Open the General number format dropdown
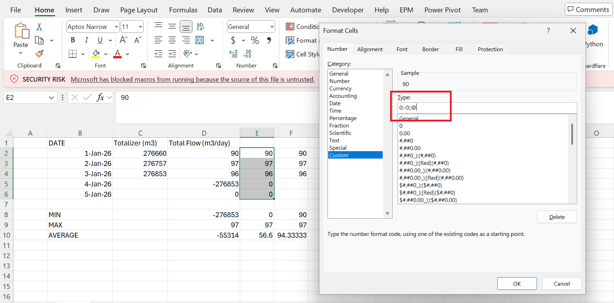 click(272, 27)
